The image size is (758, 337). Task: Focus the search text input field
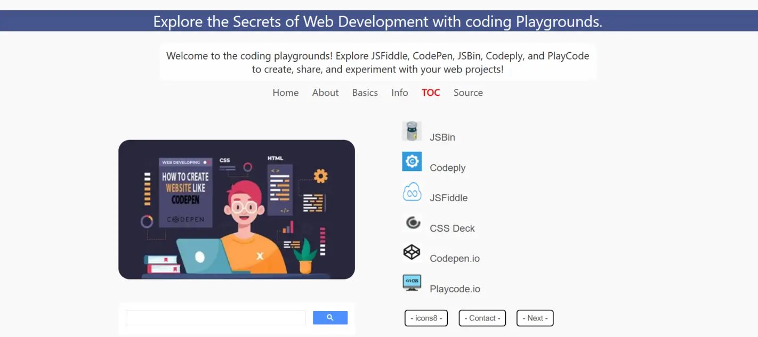pyautogui.click(x=216, y=318)
